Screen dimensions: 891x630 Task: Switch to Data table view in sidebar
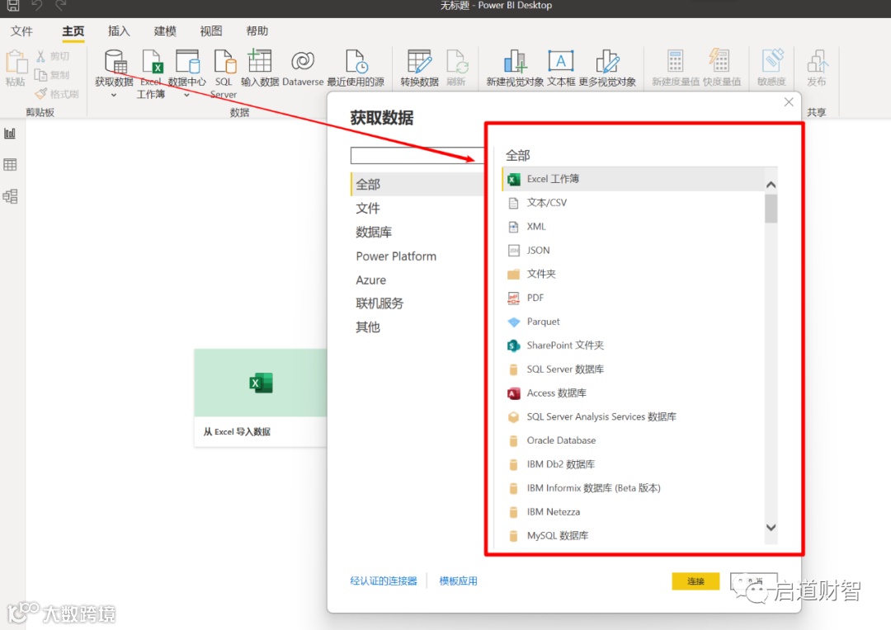pyautogui.click(x=10, y=165)
